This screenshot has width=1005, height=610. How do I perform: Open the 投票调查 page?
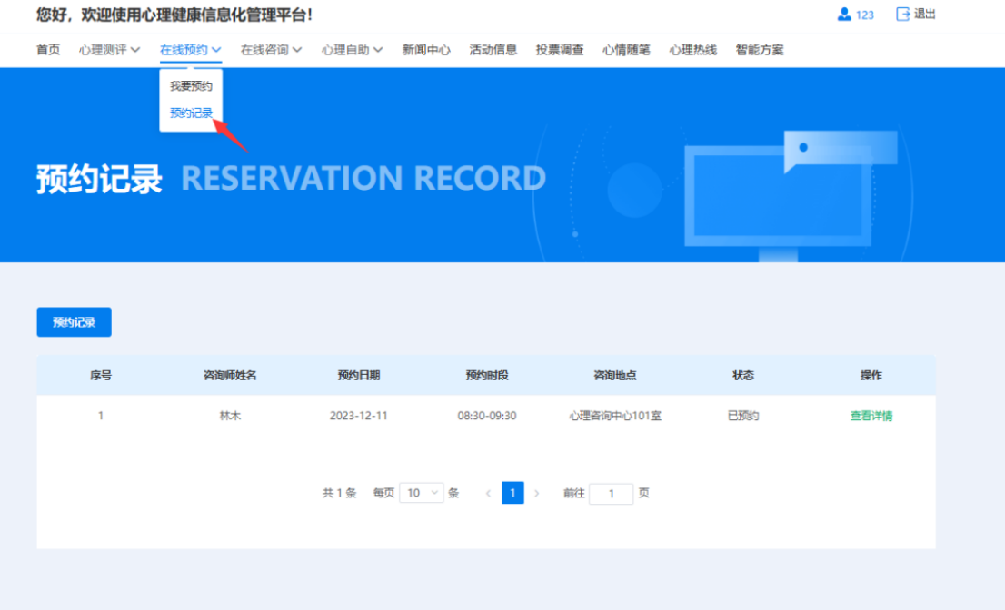560,50
